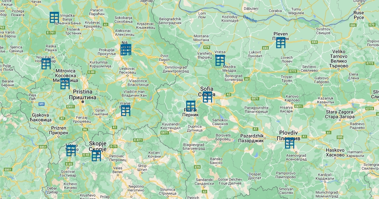This screenshot has width=379, height=199.
Task: Select the Ruse city label
Action: point(358,15)
